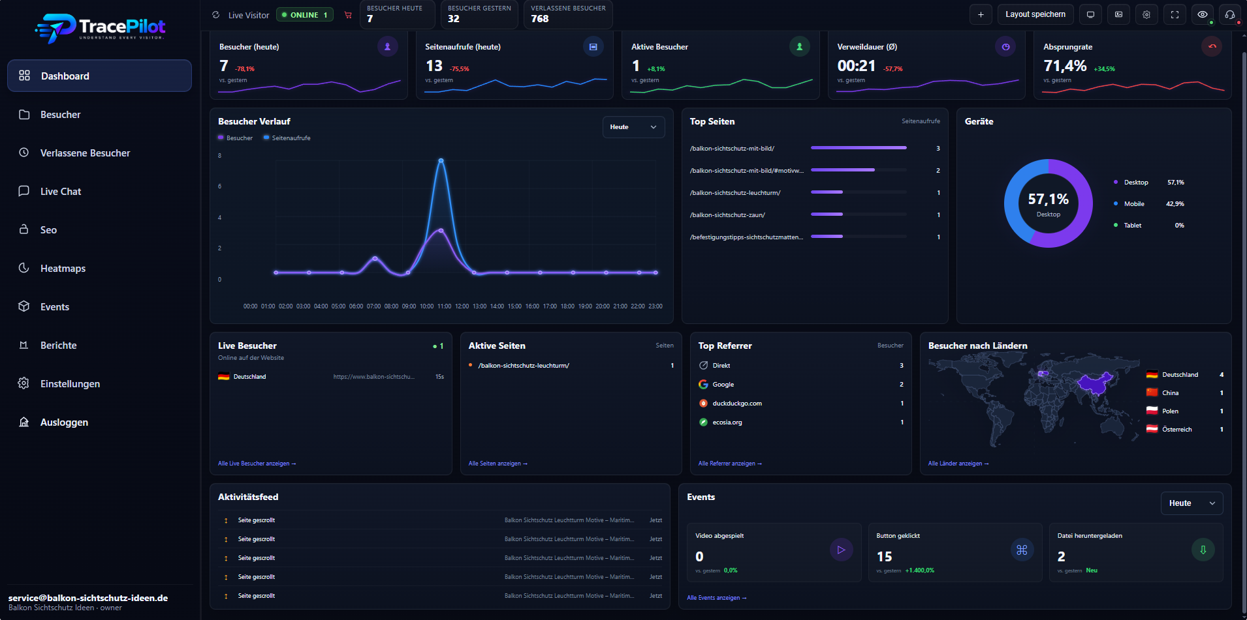Click the Button geklickt command icon

coord(1022,550)
